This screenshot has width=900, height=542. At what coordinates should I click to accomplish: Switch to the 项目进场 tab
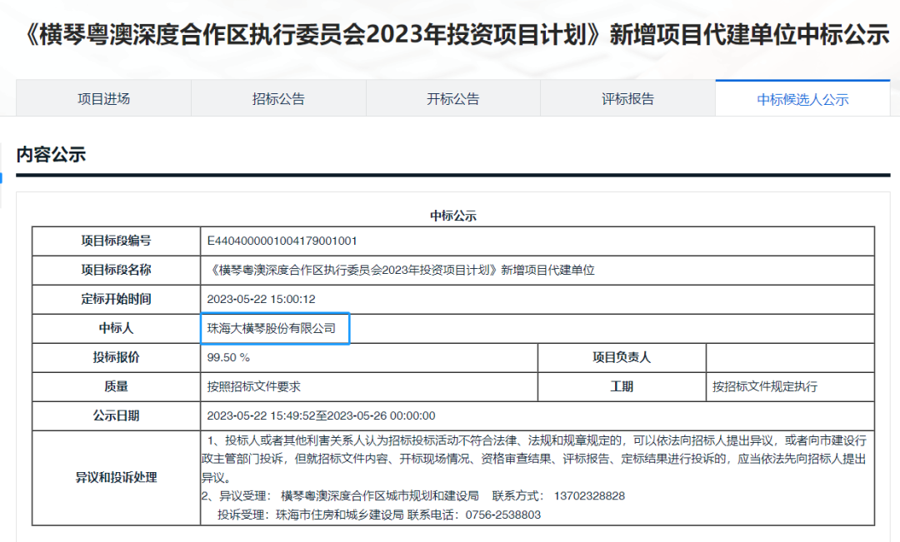click(x=103, y=98)
